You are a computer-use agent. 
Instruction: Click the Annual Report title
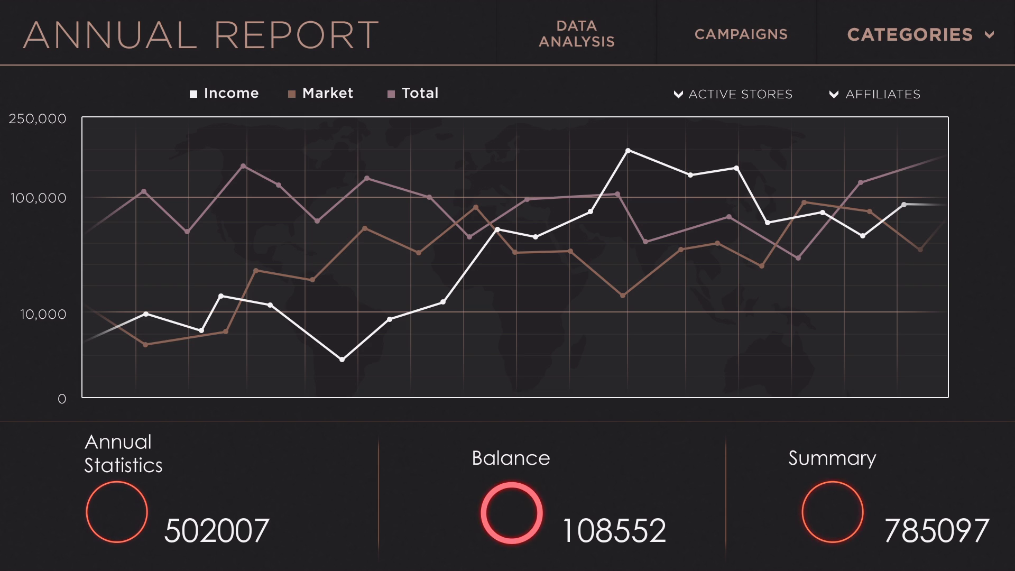click(x=201, y=35)
